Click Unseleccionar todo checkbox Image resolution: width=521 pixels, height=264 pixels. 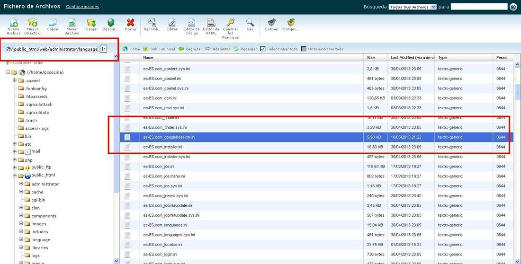[304, 49]
